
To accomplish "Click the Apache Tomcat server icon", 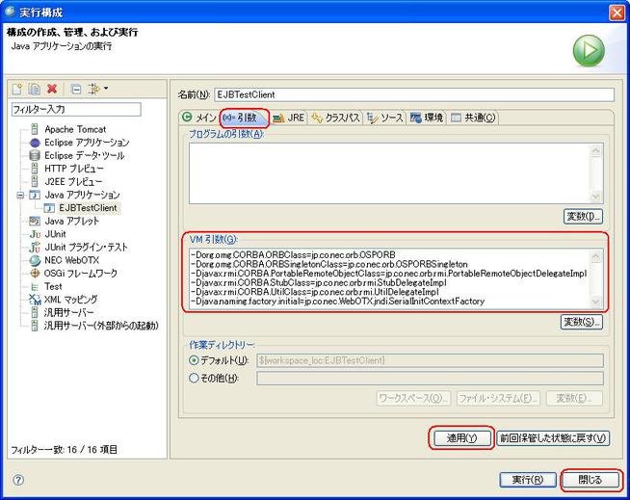I will pyautogui.click(x=35, y=129).
